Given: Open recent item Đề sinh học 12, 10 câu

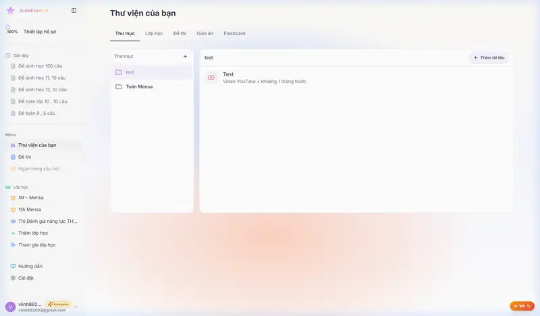Looking at the screenshot, I should 43,90.
